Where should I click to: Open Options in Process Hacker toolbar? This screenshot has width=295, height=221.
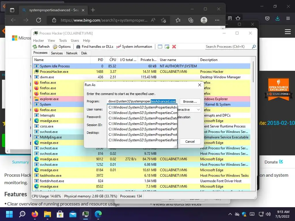click(62, 47)
